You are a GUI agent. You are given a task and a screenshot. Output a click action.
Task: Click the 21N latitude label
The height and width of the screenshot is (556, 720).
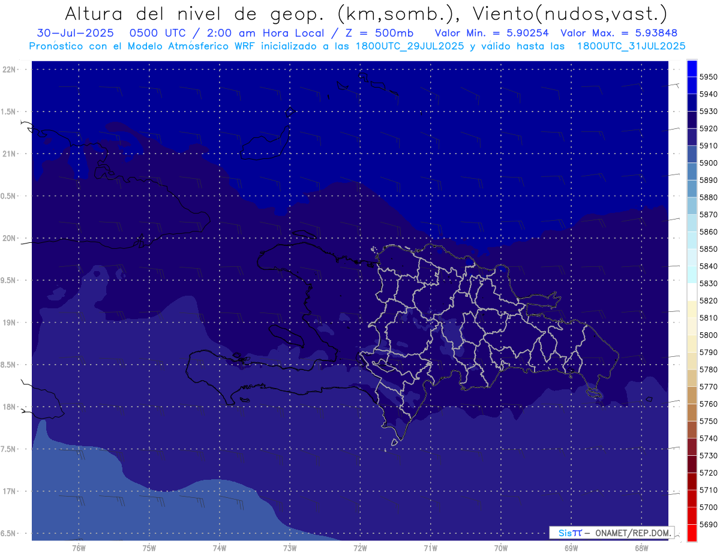pyautogui.click(x=8, y=154)
